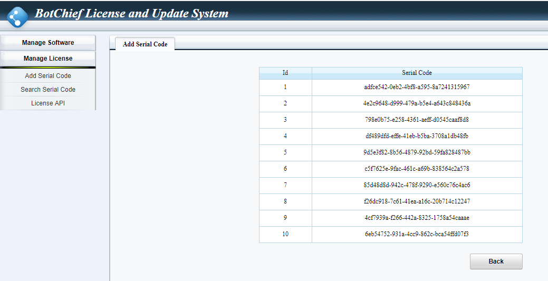Open Add Serial Code in the sidebar

tap(48, 76)
